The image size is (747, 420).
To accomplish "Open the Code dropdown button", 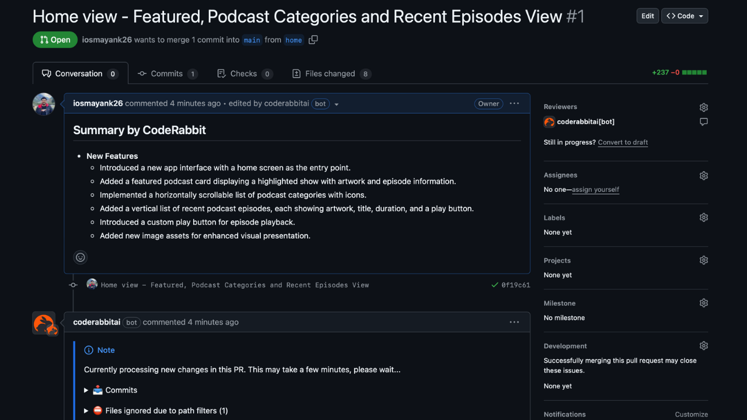I will coord(685,16).
